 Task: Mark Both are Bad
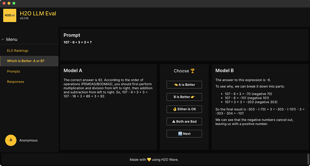tap(184, 122)
